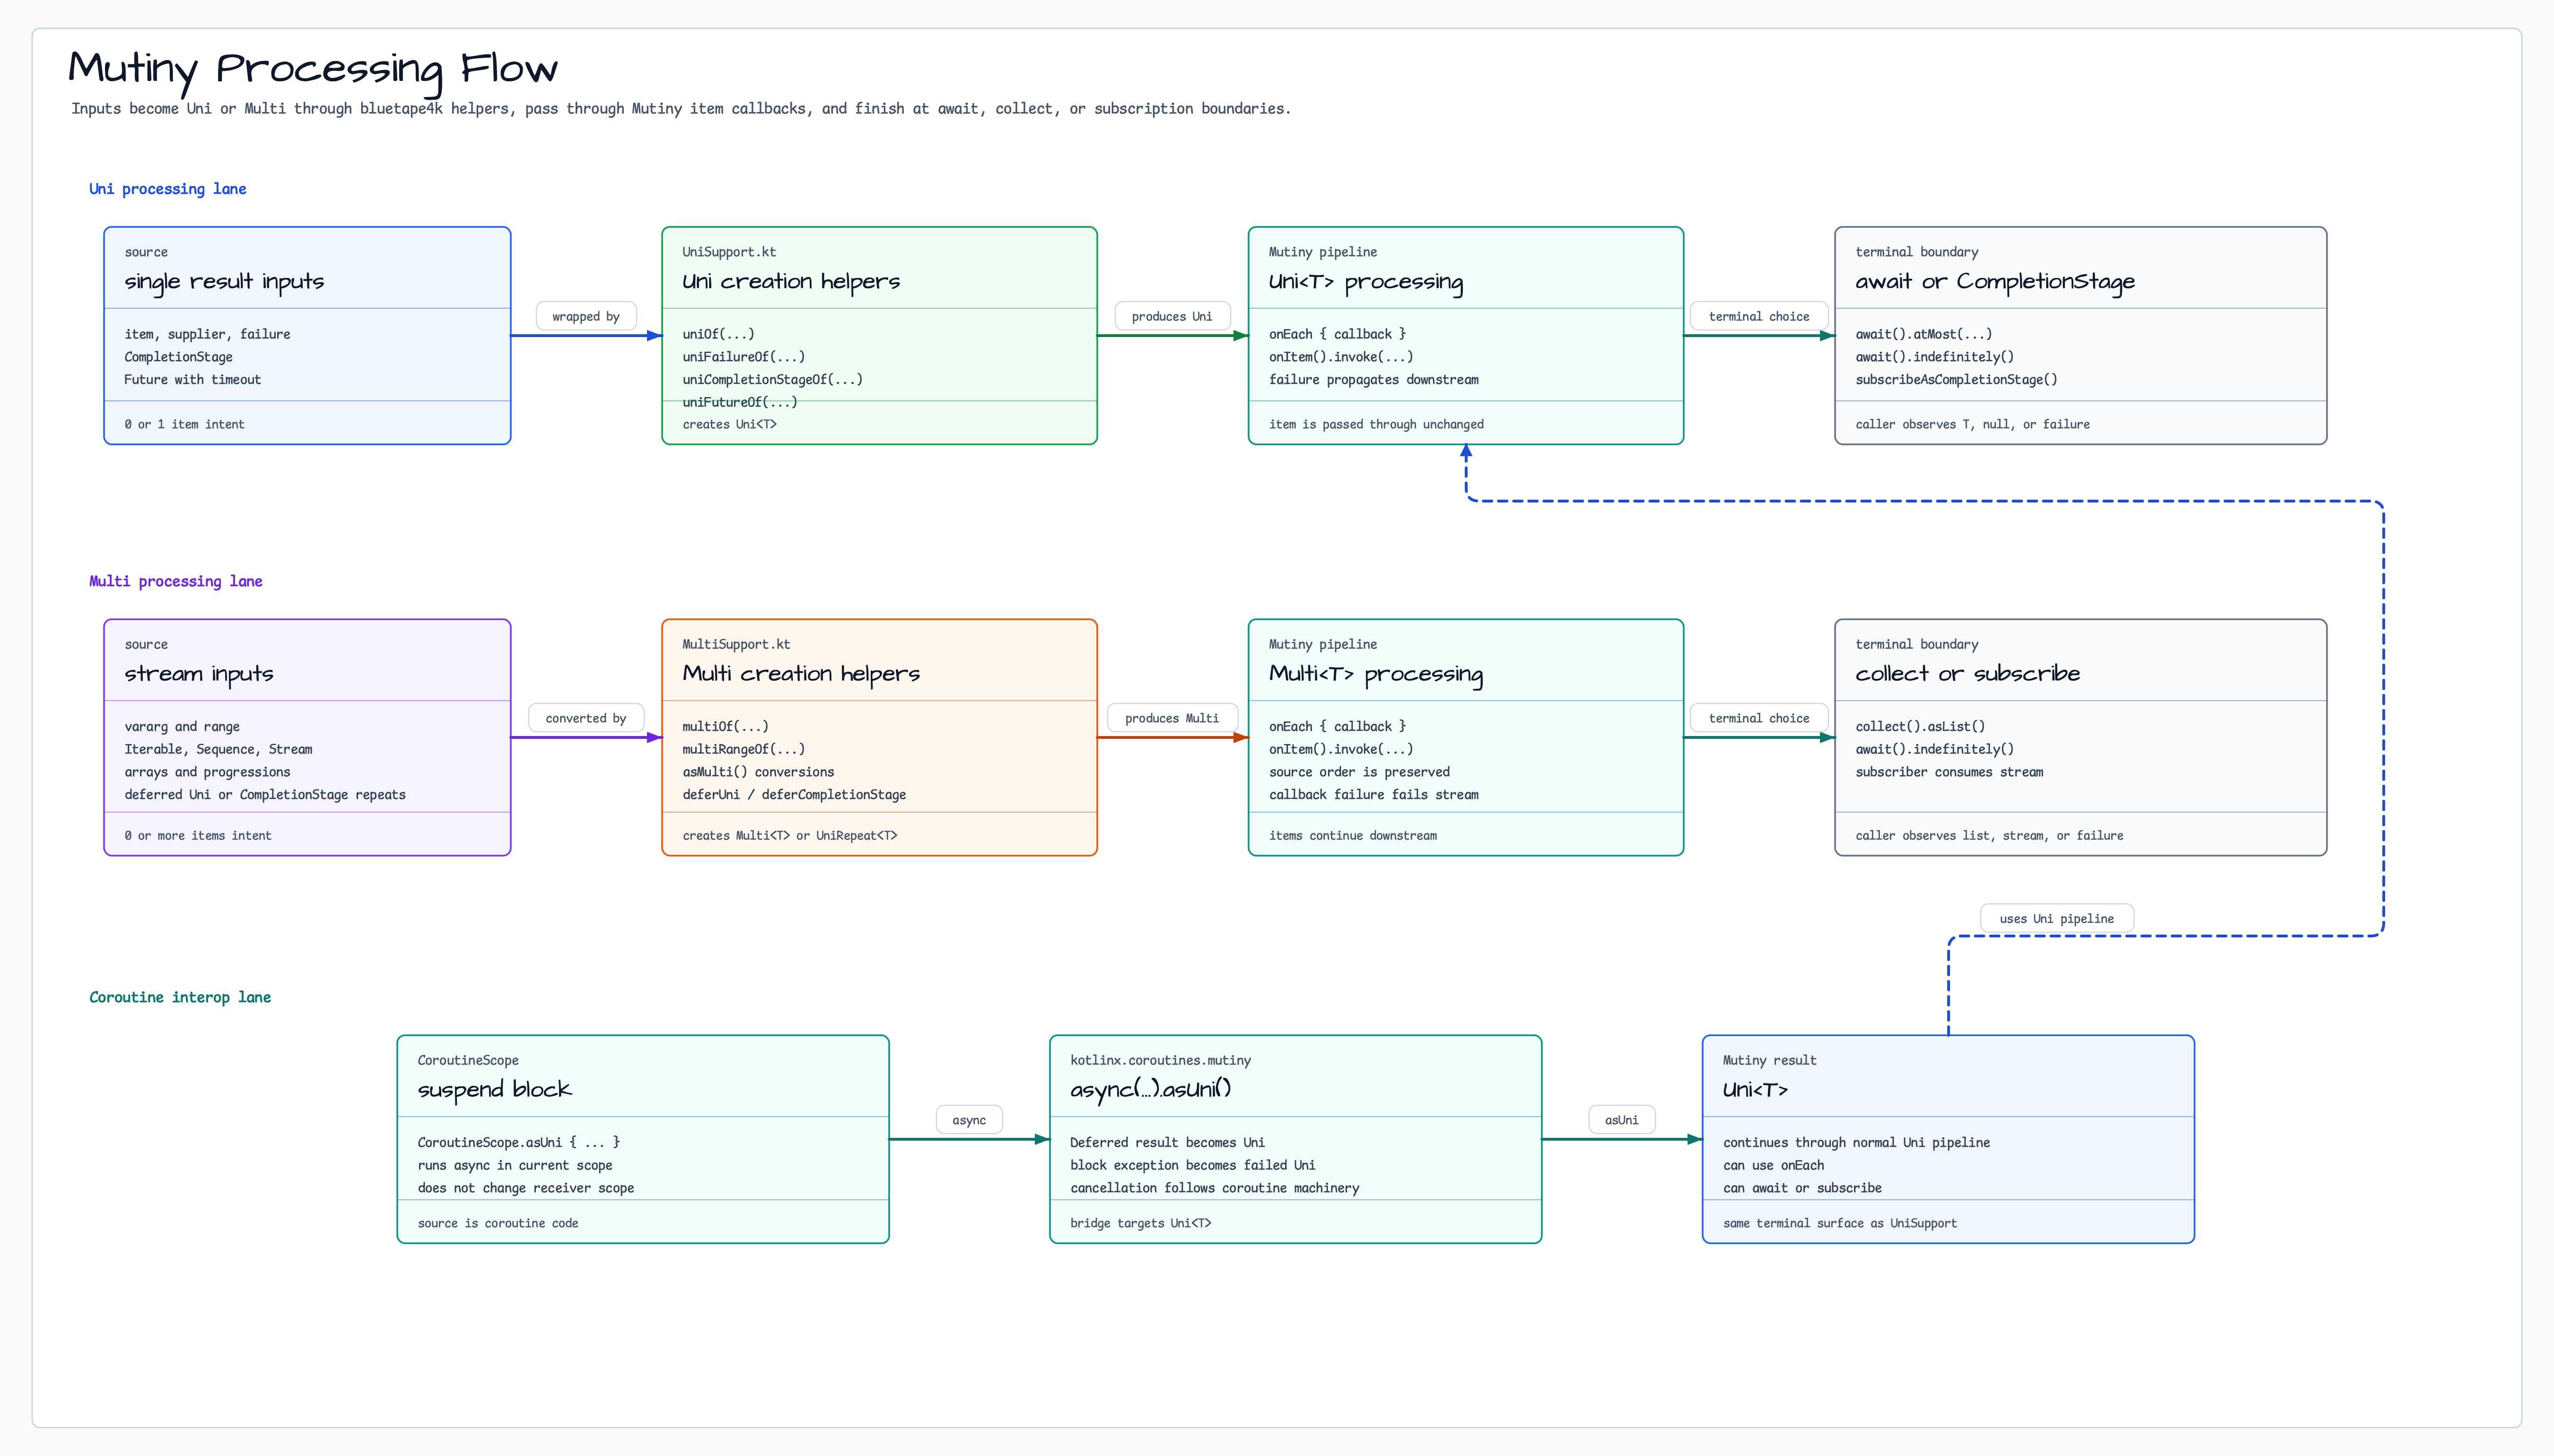Screen dimensions: 2554x1456
Task: Click 'continues through normal Uni pipeline' line
Action: [x=1856, y=1143]
